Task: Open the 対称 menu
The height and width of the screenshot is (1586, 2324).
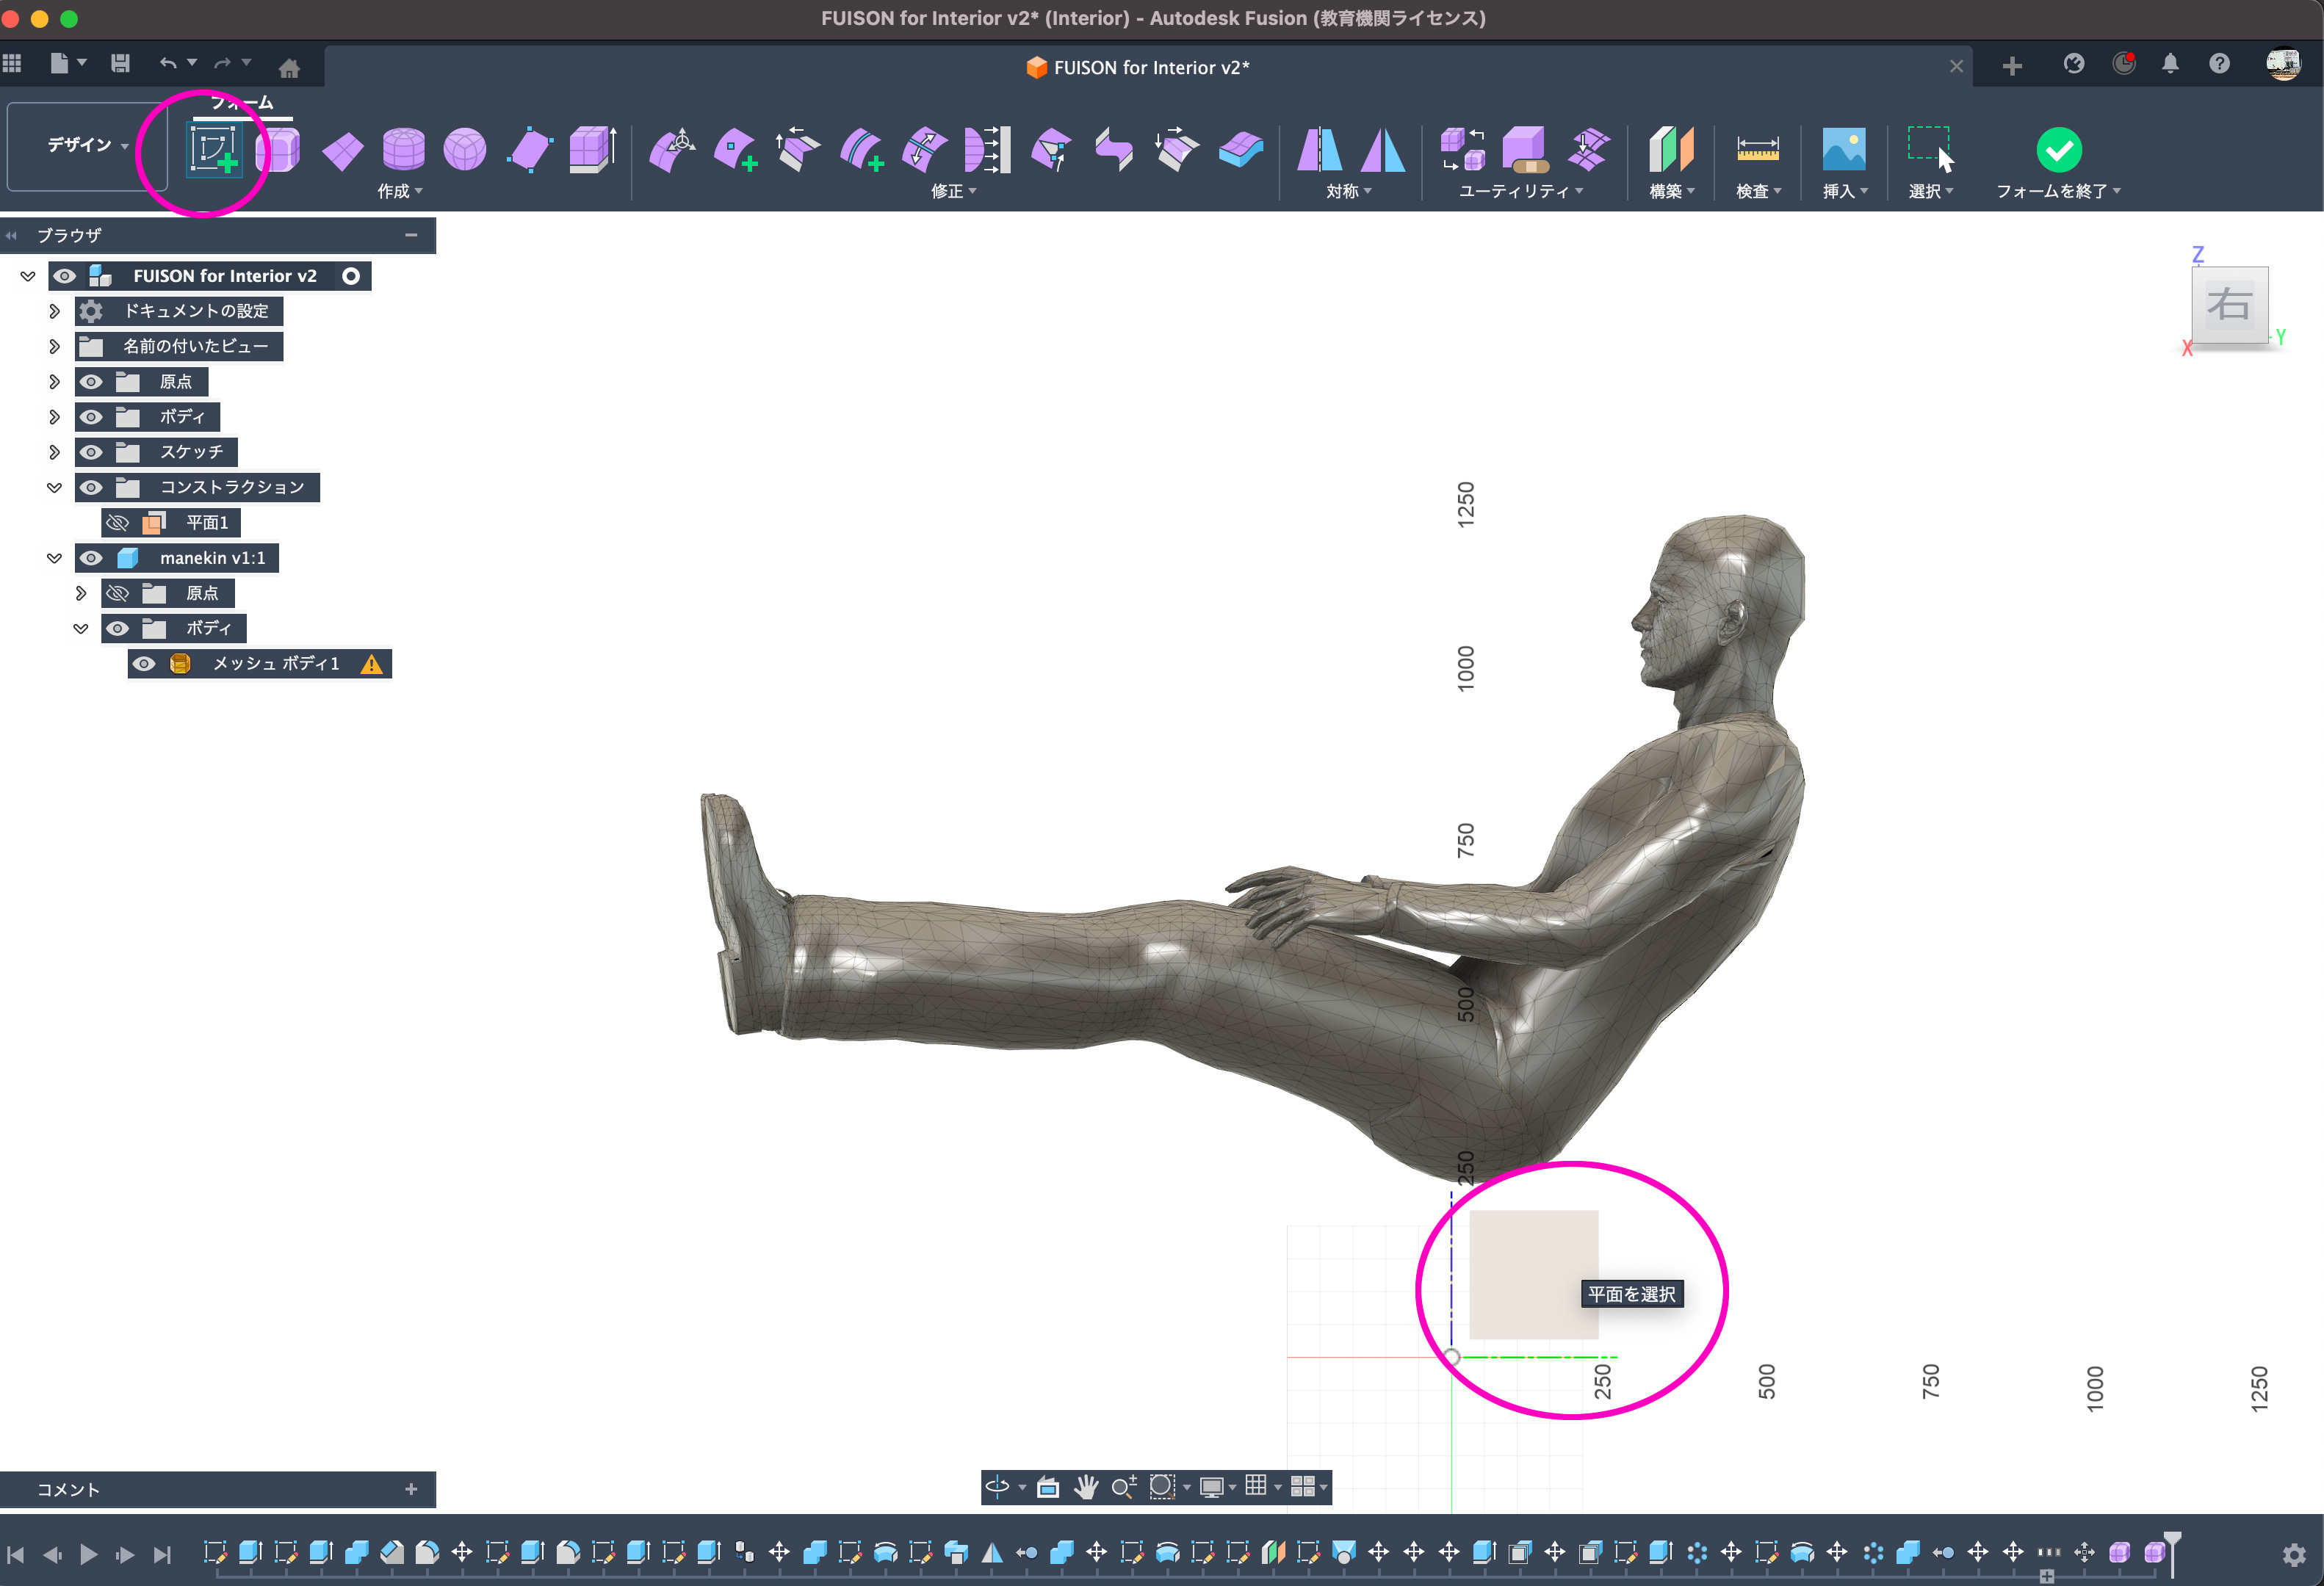Action: pyautogui.click(x=1347, y=191)
